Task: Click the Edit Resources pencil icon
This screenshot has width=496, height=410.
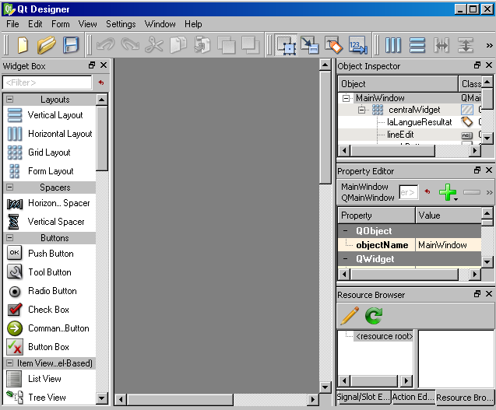Action: (349, 316)
